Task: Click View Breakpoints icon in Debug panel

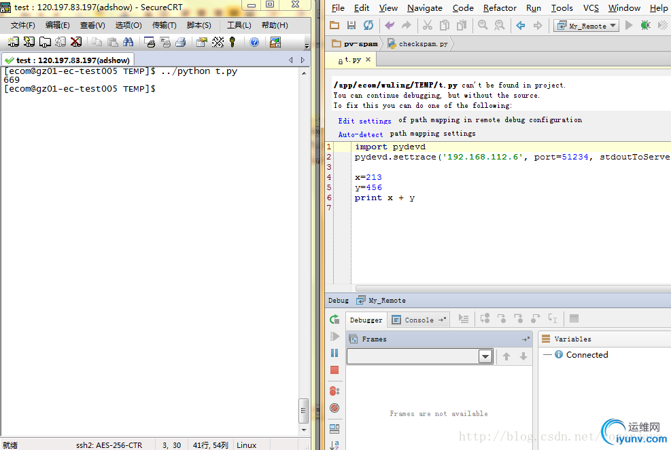Action: click(334, 391)
